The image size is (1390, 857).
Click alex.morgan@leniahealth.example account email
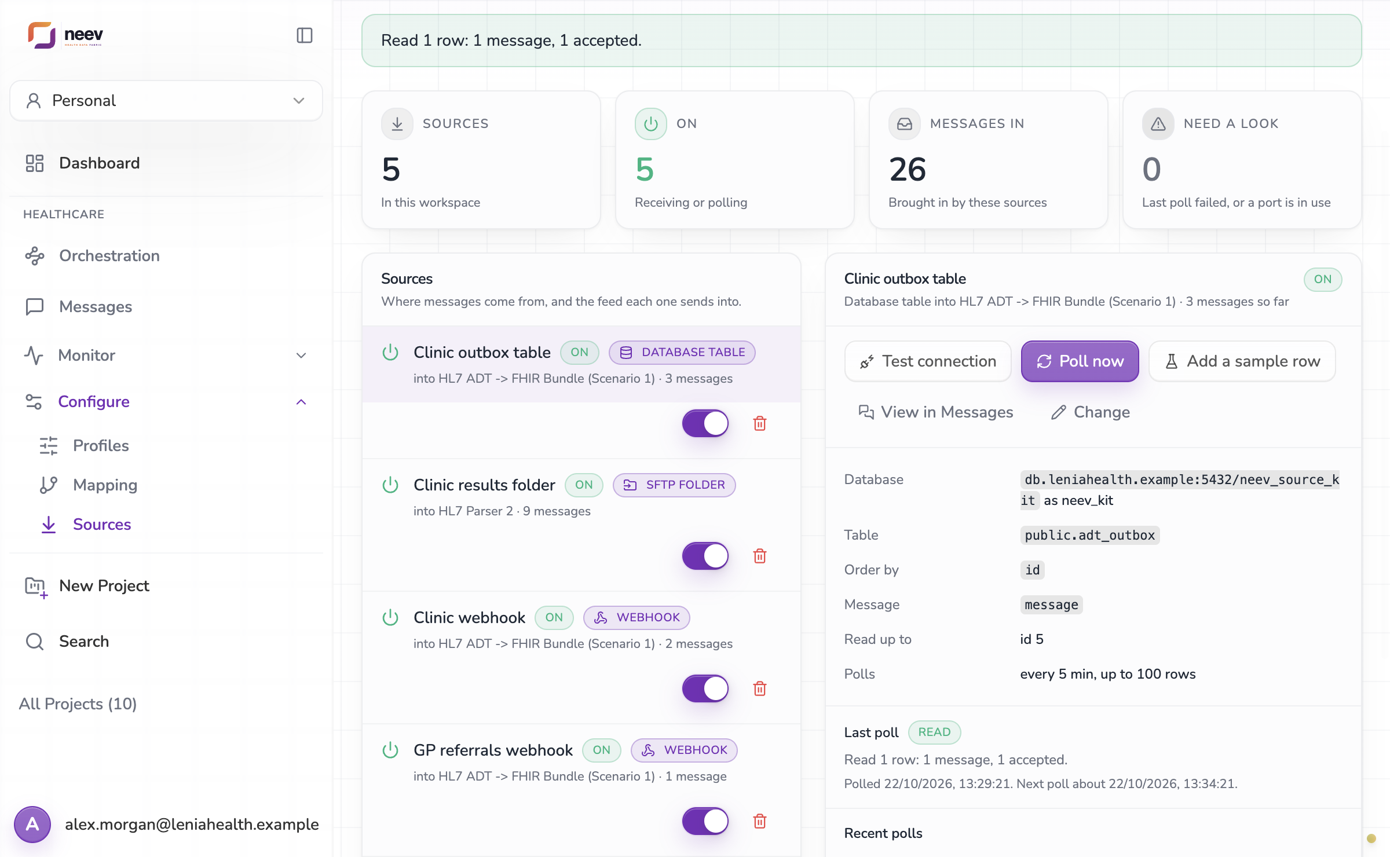(192, 824)
